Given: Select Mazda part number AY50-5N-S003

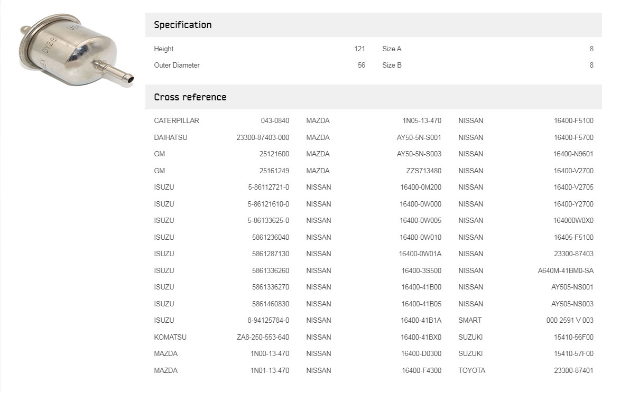Looking at the screenshot, I should pyautogui.click(x=419, y=154).
